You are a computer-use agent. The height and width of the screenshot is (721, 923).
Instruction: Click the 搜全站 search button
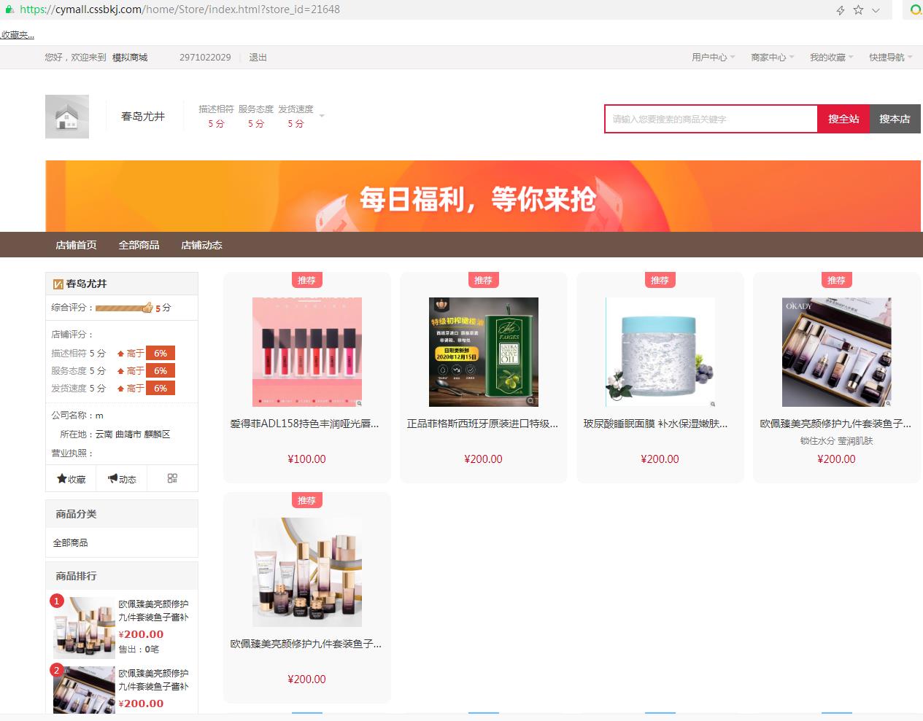pos(843,119)
